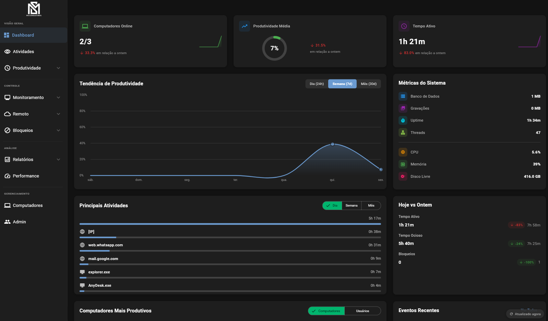Click the Banco de Dados icon
Image resolution: width=548 pixels, height=321 pixels.
pos(403,96)
